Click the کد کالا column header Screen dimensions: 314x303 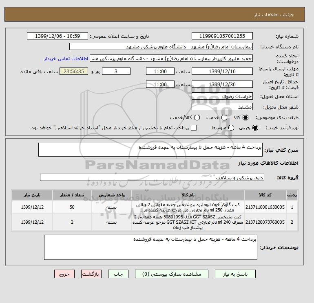[265, 195]
